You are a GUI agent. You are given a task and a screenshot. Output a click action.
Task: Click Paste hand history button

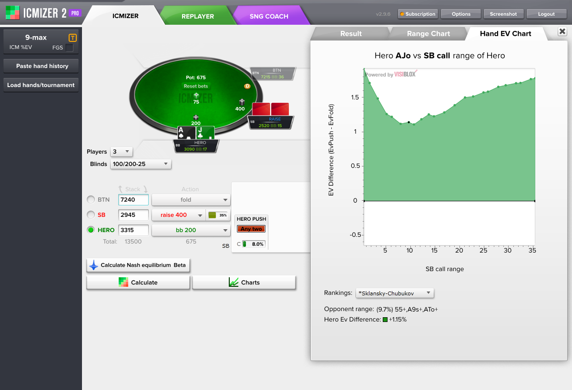point(42,66)
